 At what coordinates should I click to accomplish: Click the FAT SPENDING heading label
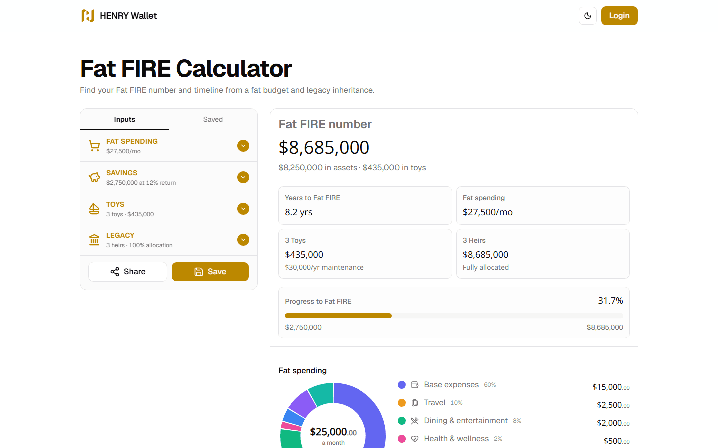(x=132, y=141)
